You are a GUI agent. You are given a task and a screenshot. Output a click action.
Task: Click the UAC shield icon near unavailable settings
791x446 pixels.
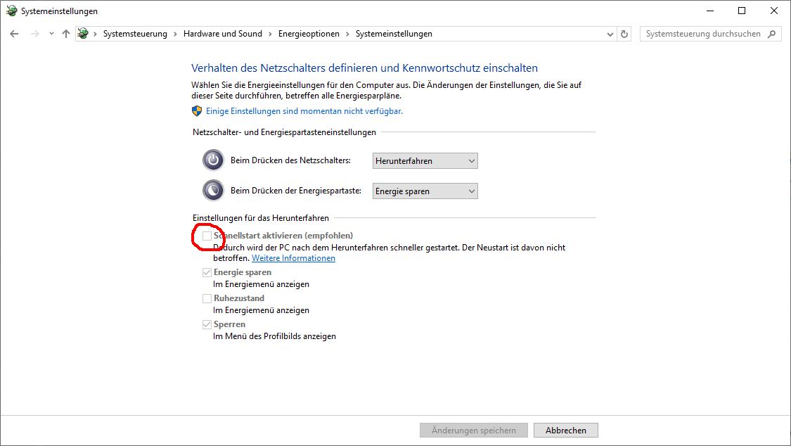pos(197,110)
